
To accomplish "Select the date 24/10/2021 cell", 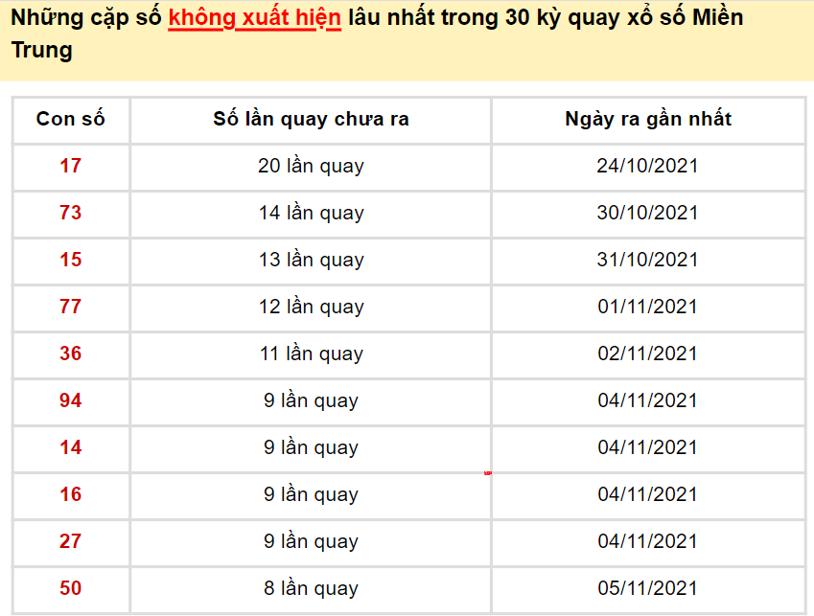I will tap(647, 166).
